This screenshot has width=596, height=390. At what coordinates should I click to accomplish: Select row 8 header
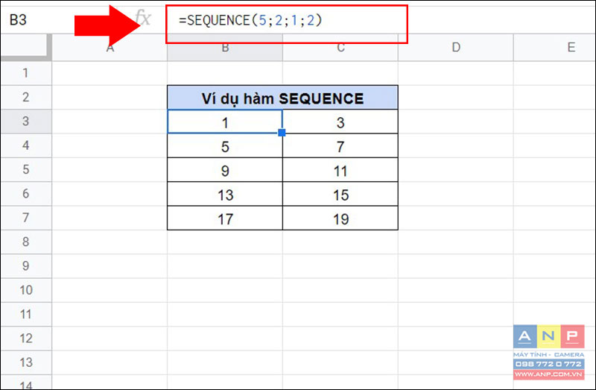pos(25,242)
